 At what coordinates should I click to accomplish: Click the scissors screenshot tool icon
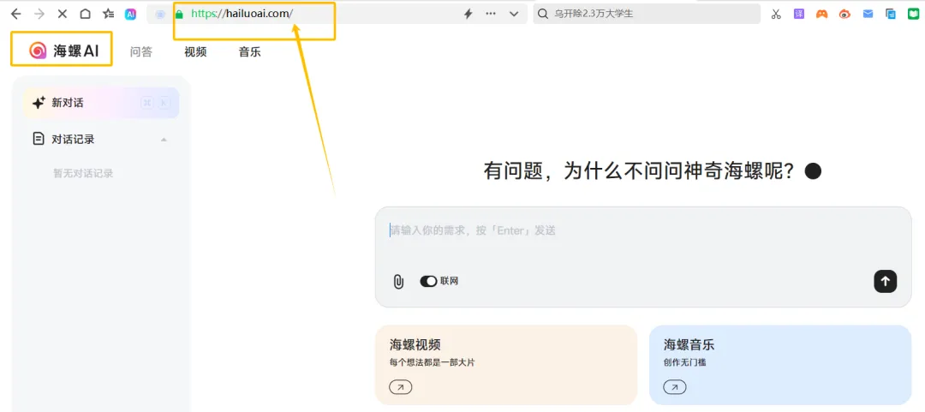[x=776, y=15]
